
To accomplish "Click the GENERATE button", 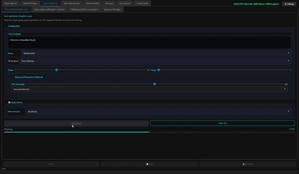I will pyautogui.click(x=76, y=123).
